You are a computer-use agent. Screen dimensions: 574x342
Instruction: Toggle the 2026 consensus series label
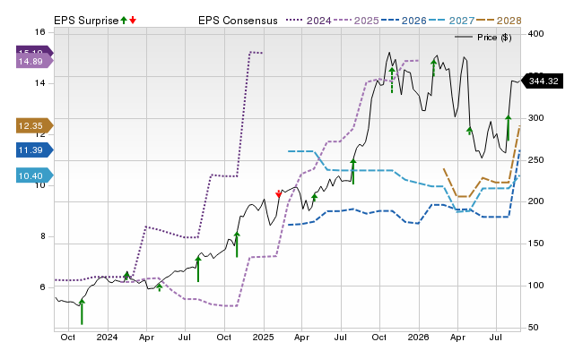414,21
